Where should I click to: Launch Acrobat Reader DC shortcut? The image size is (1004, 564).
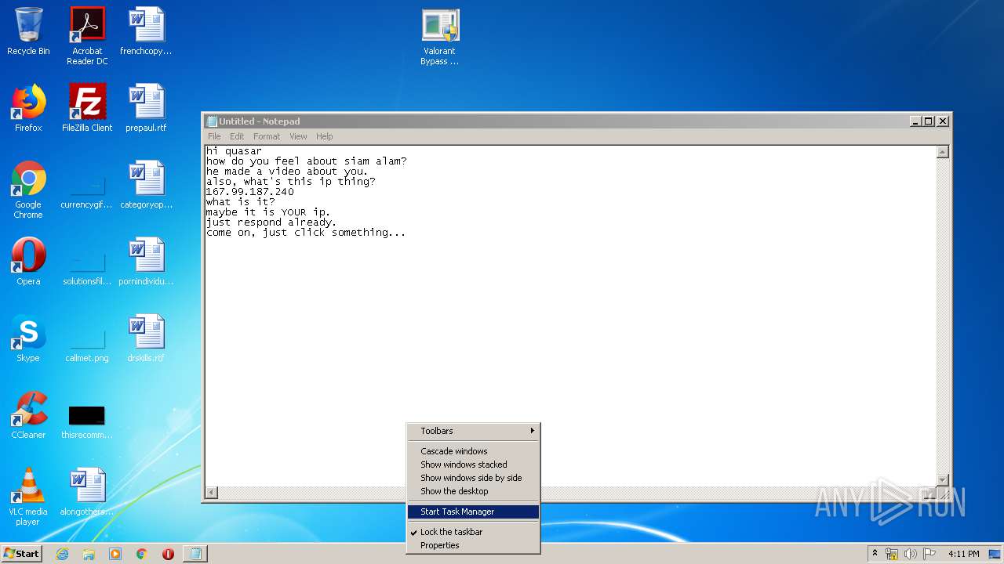tap(87, 35)
